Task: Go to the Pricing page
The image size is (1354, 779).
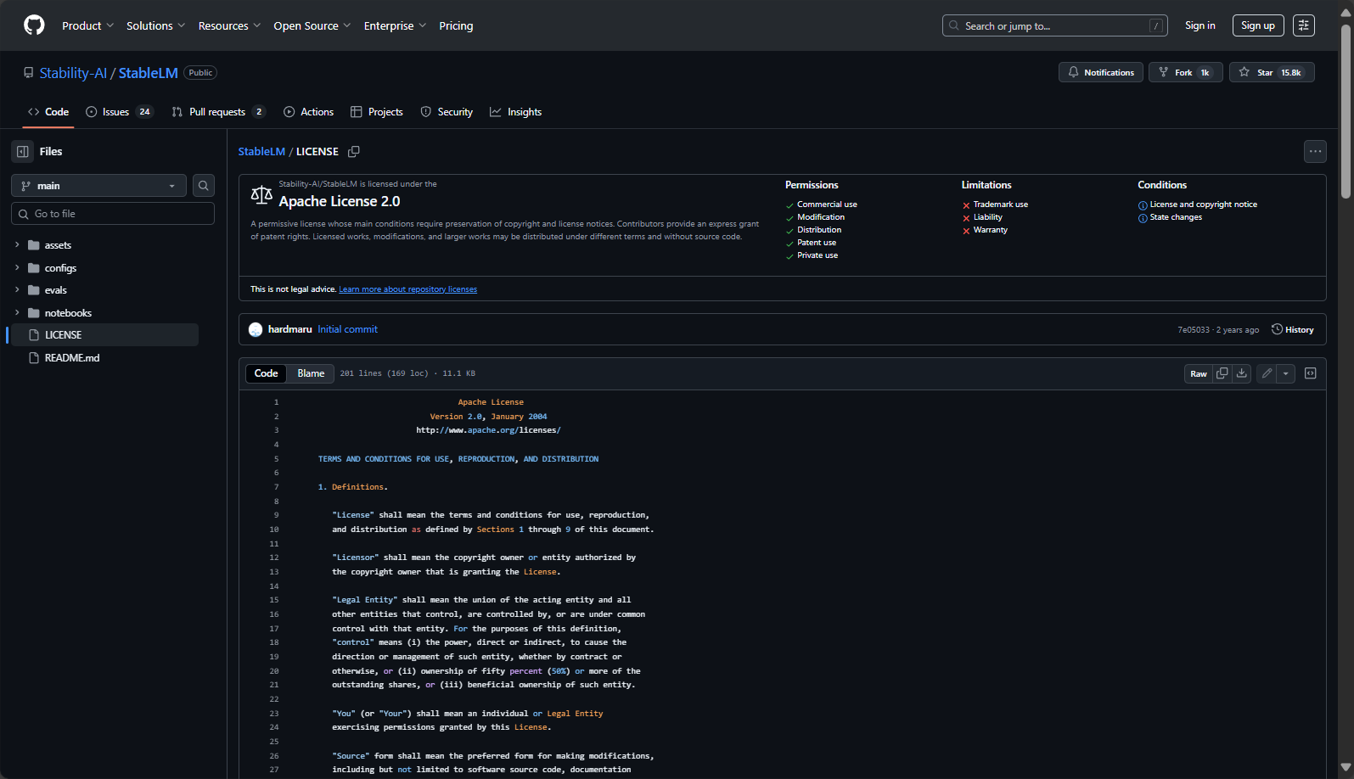Action: 456,25
